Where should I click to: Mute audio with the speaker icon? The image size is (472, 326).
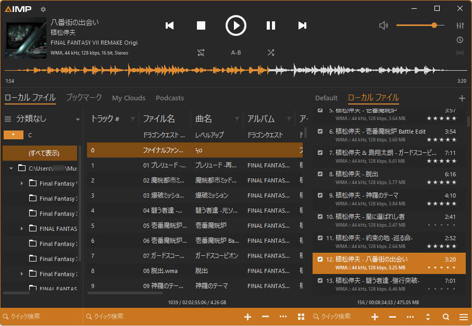[384, 25]
